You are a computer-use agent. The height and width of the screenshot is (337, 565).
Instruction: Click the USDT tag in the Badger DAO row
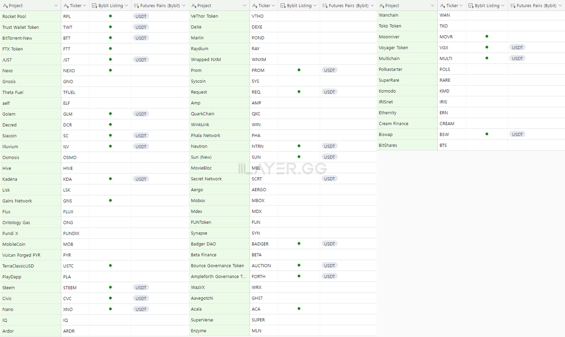click(x=330, y=244)
